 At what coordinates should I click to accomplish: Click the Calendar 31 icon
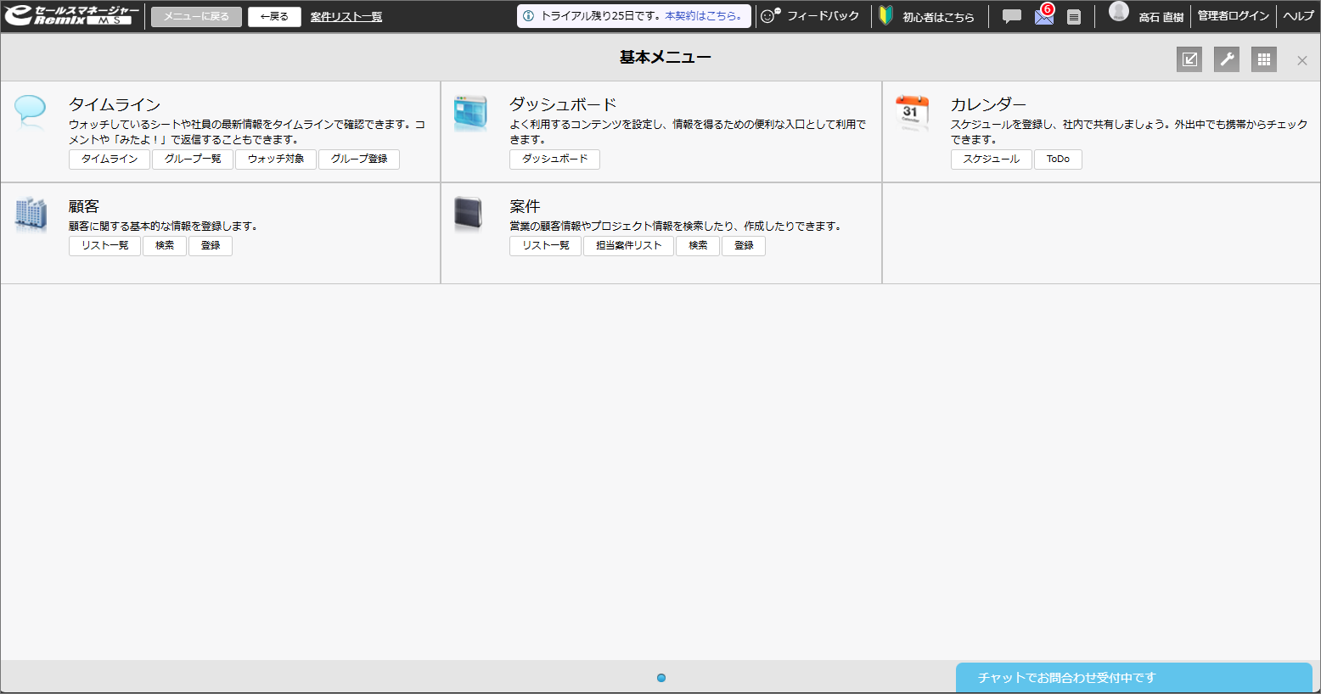pyautogui.click(x=912, y=113)
